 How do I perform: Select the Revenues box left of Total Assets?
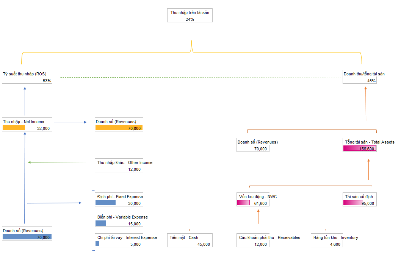tap(253, 145)
